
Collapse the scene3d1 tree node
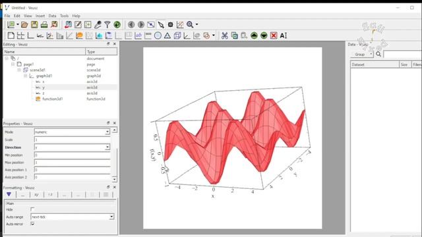pyautogui.click(x=19, y=70)
